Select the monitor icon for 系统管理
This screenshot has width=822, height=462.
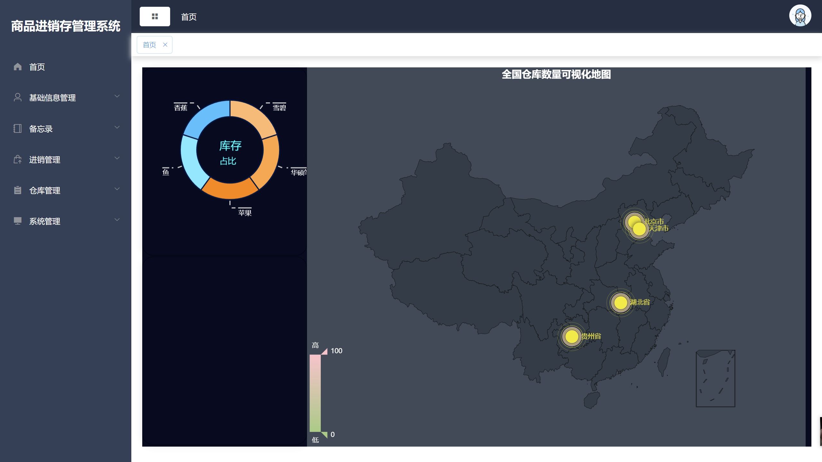[18, 221]
